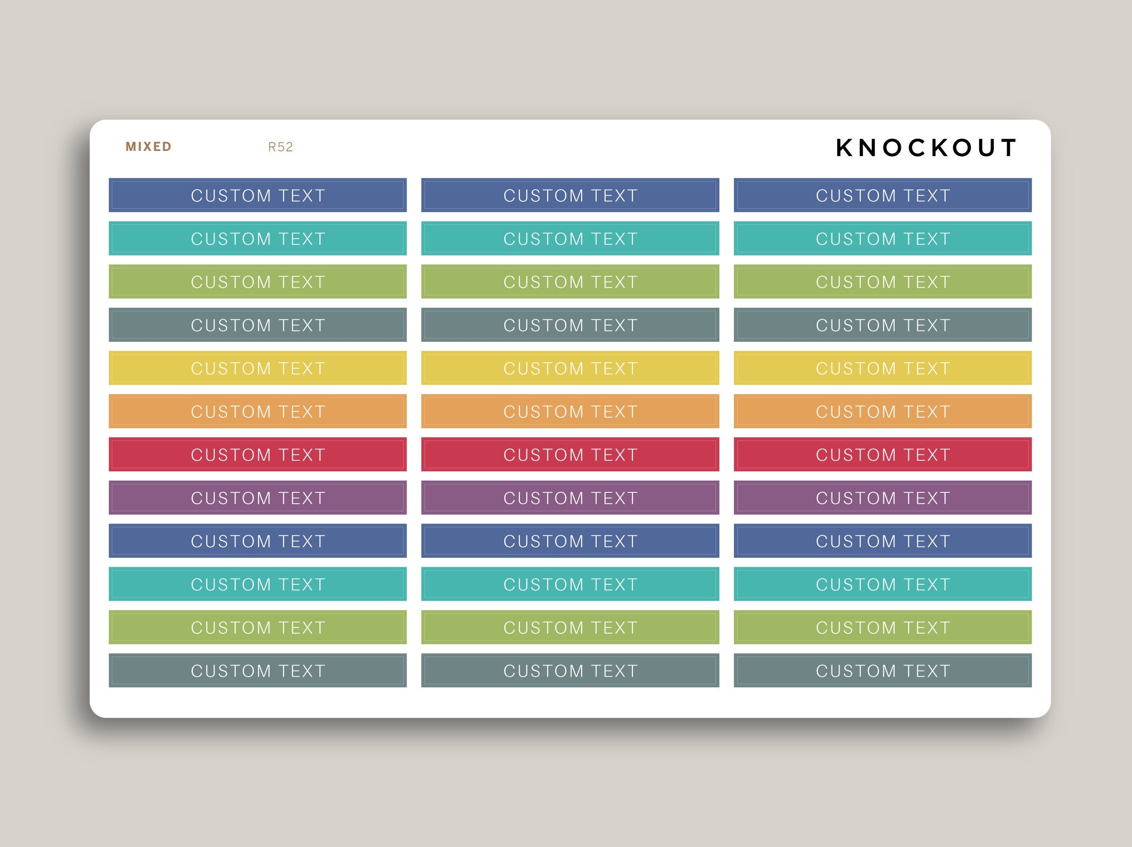The width and height of the screenshot is (1132, 847).
Task: Click the purple label in left column
Action: click(258, 498)
